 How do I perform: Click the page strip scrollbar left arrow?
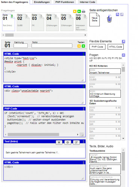click(x=3, y=35)
